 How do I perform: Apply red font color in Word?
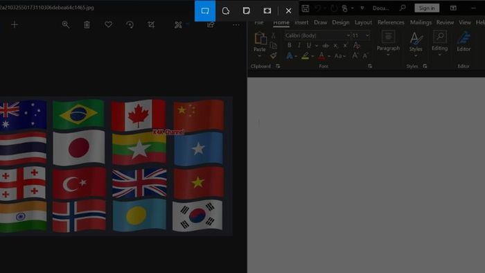click(x=321, y=55)
